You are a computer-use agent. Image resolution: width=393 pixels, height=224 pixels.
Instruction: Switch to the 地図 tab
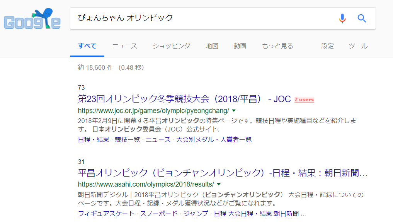[212, 46]
